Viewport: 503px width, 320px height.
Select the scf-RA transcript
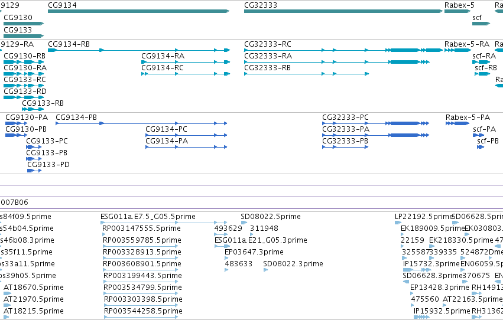[x=481, y=62]
